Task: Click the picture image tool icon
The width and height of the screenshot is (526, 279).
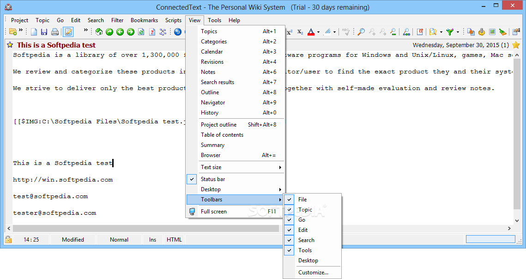Action: click(x=492, y=32)
